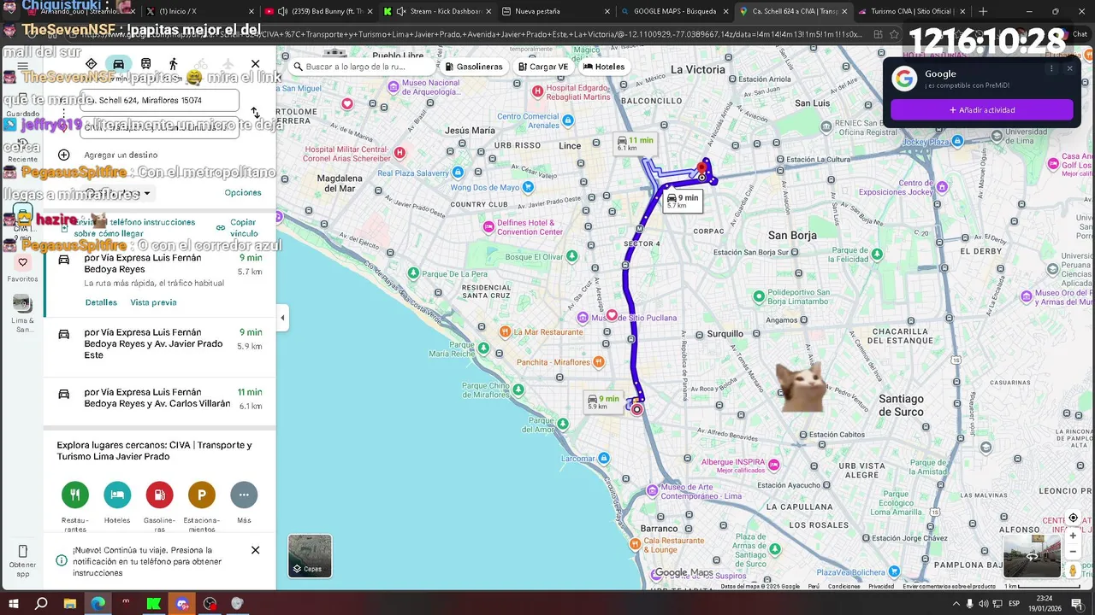Open Windows search in taskbar
Image resolution: width=1095 pixels, height=615 pixels.
(x=41, y=603)
